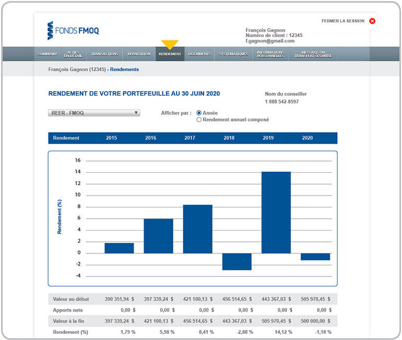The image size is (402, 340).
Task: Click the Rendement (%) axis label
Action: click(60, 216)
